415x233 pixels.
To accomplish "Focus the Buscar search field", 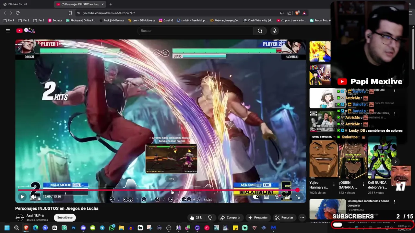I will (195, 31).
